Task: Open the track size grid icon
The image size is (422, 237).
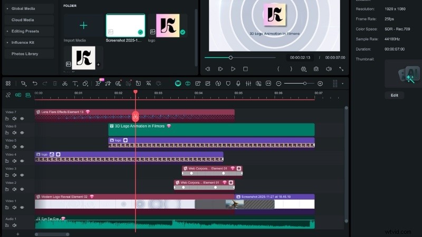Action: [x=335, y=84]
